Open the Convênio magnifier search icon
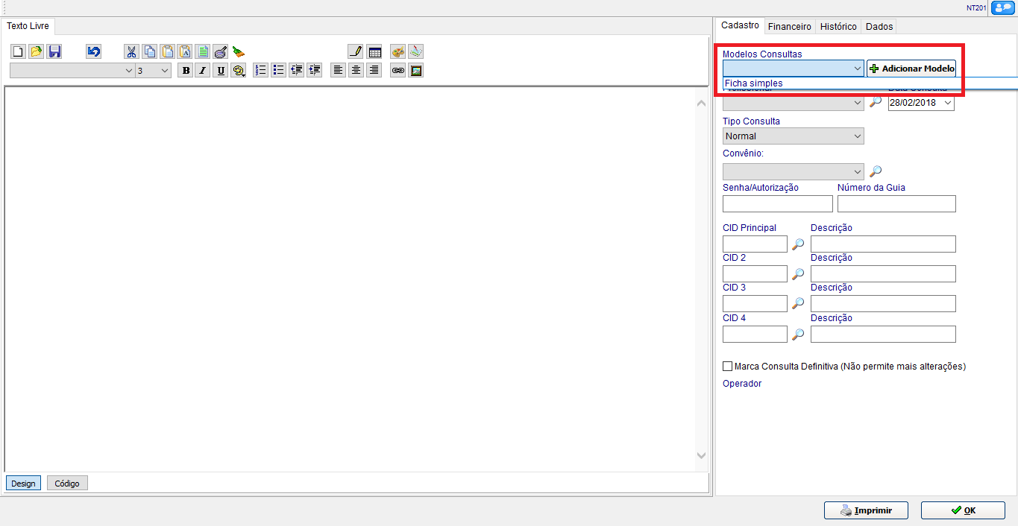Screen dimensions: 1018x526 [x=876, y=171]
